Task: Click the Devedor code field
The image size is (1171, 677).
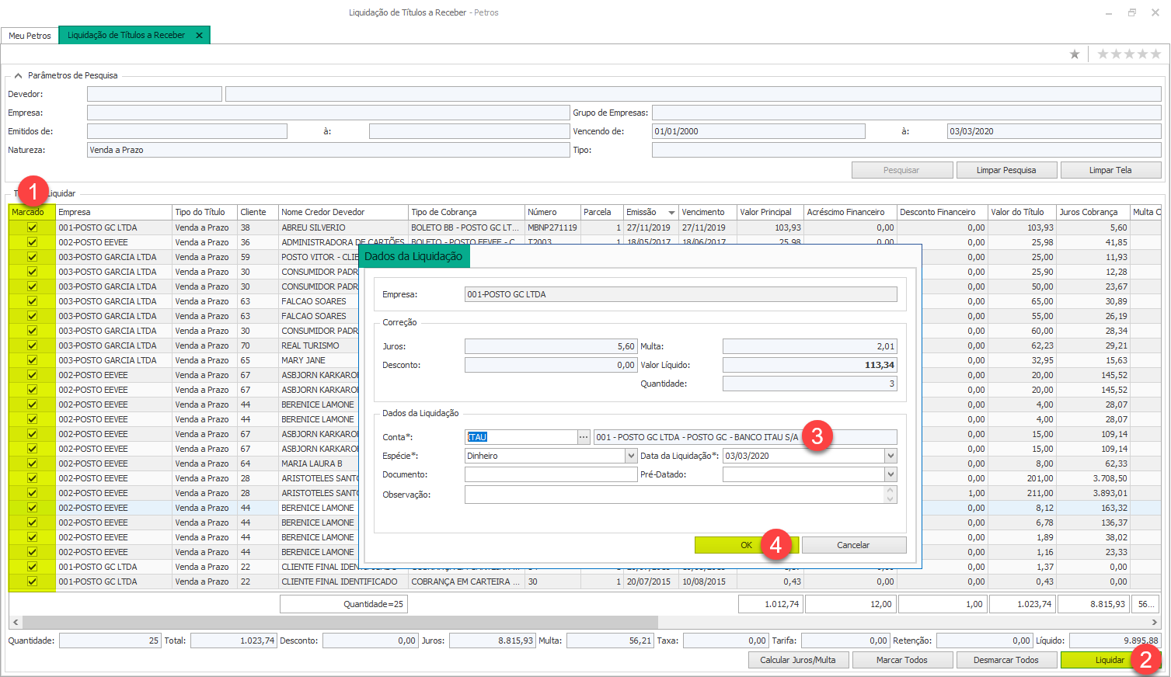Action: pyautogui.click(x=155, y=94)
